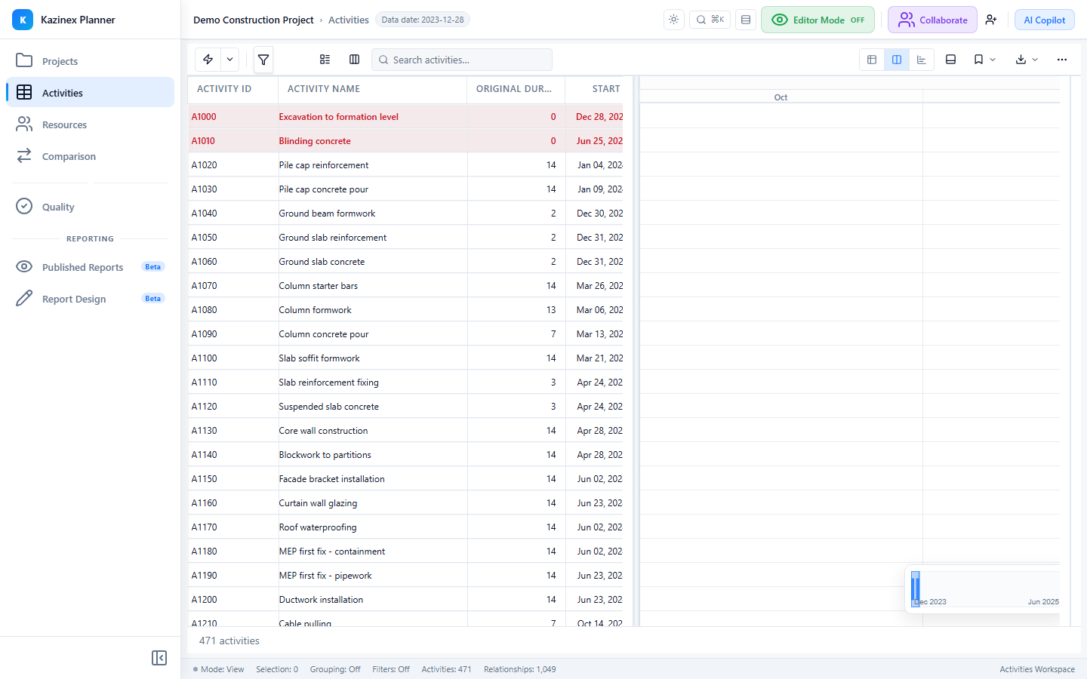Viewport: 1087px width, 679px height.
Task: Click Ground beam formwork name
Action: point(327,214)
